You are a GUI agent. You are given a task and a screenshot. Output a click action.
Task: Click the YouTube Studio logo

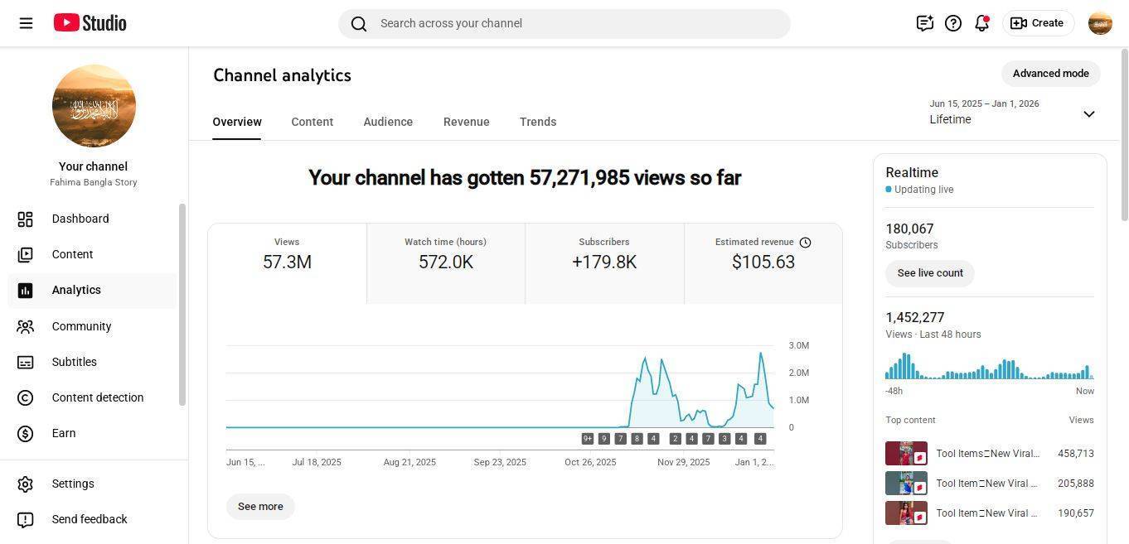click(90, 23)
